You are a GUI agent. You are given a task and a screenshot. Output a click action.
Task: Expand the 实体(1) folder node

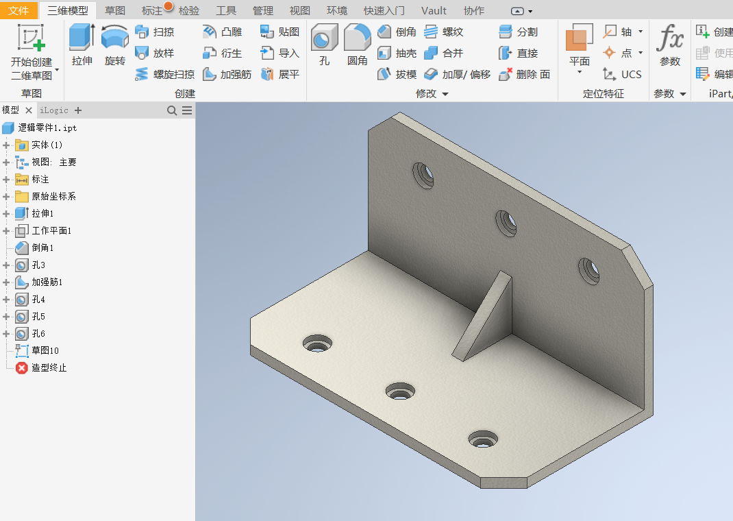click(6, 145)
